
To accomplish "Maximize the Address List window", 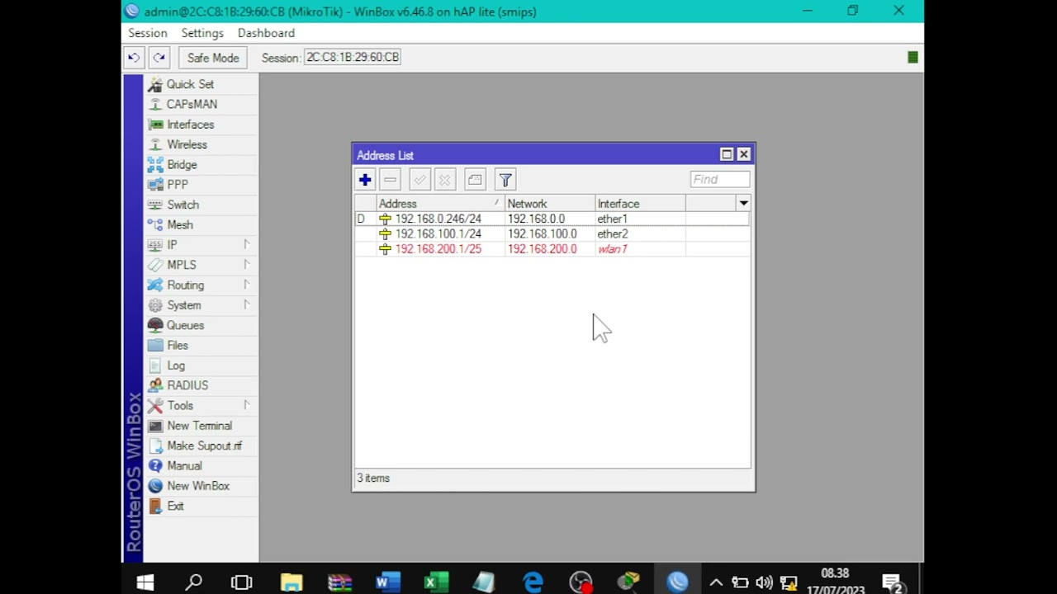I will (727, 154).
